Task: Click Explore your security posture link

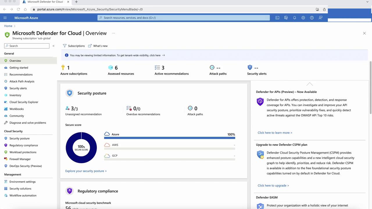Action: [86, 171]
